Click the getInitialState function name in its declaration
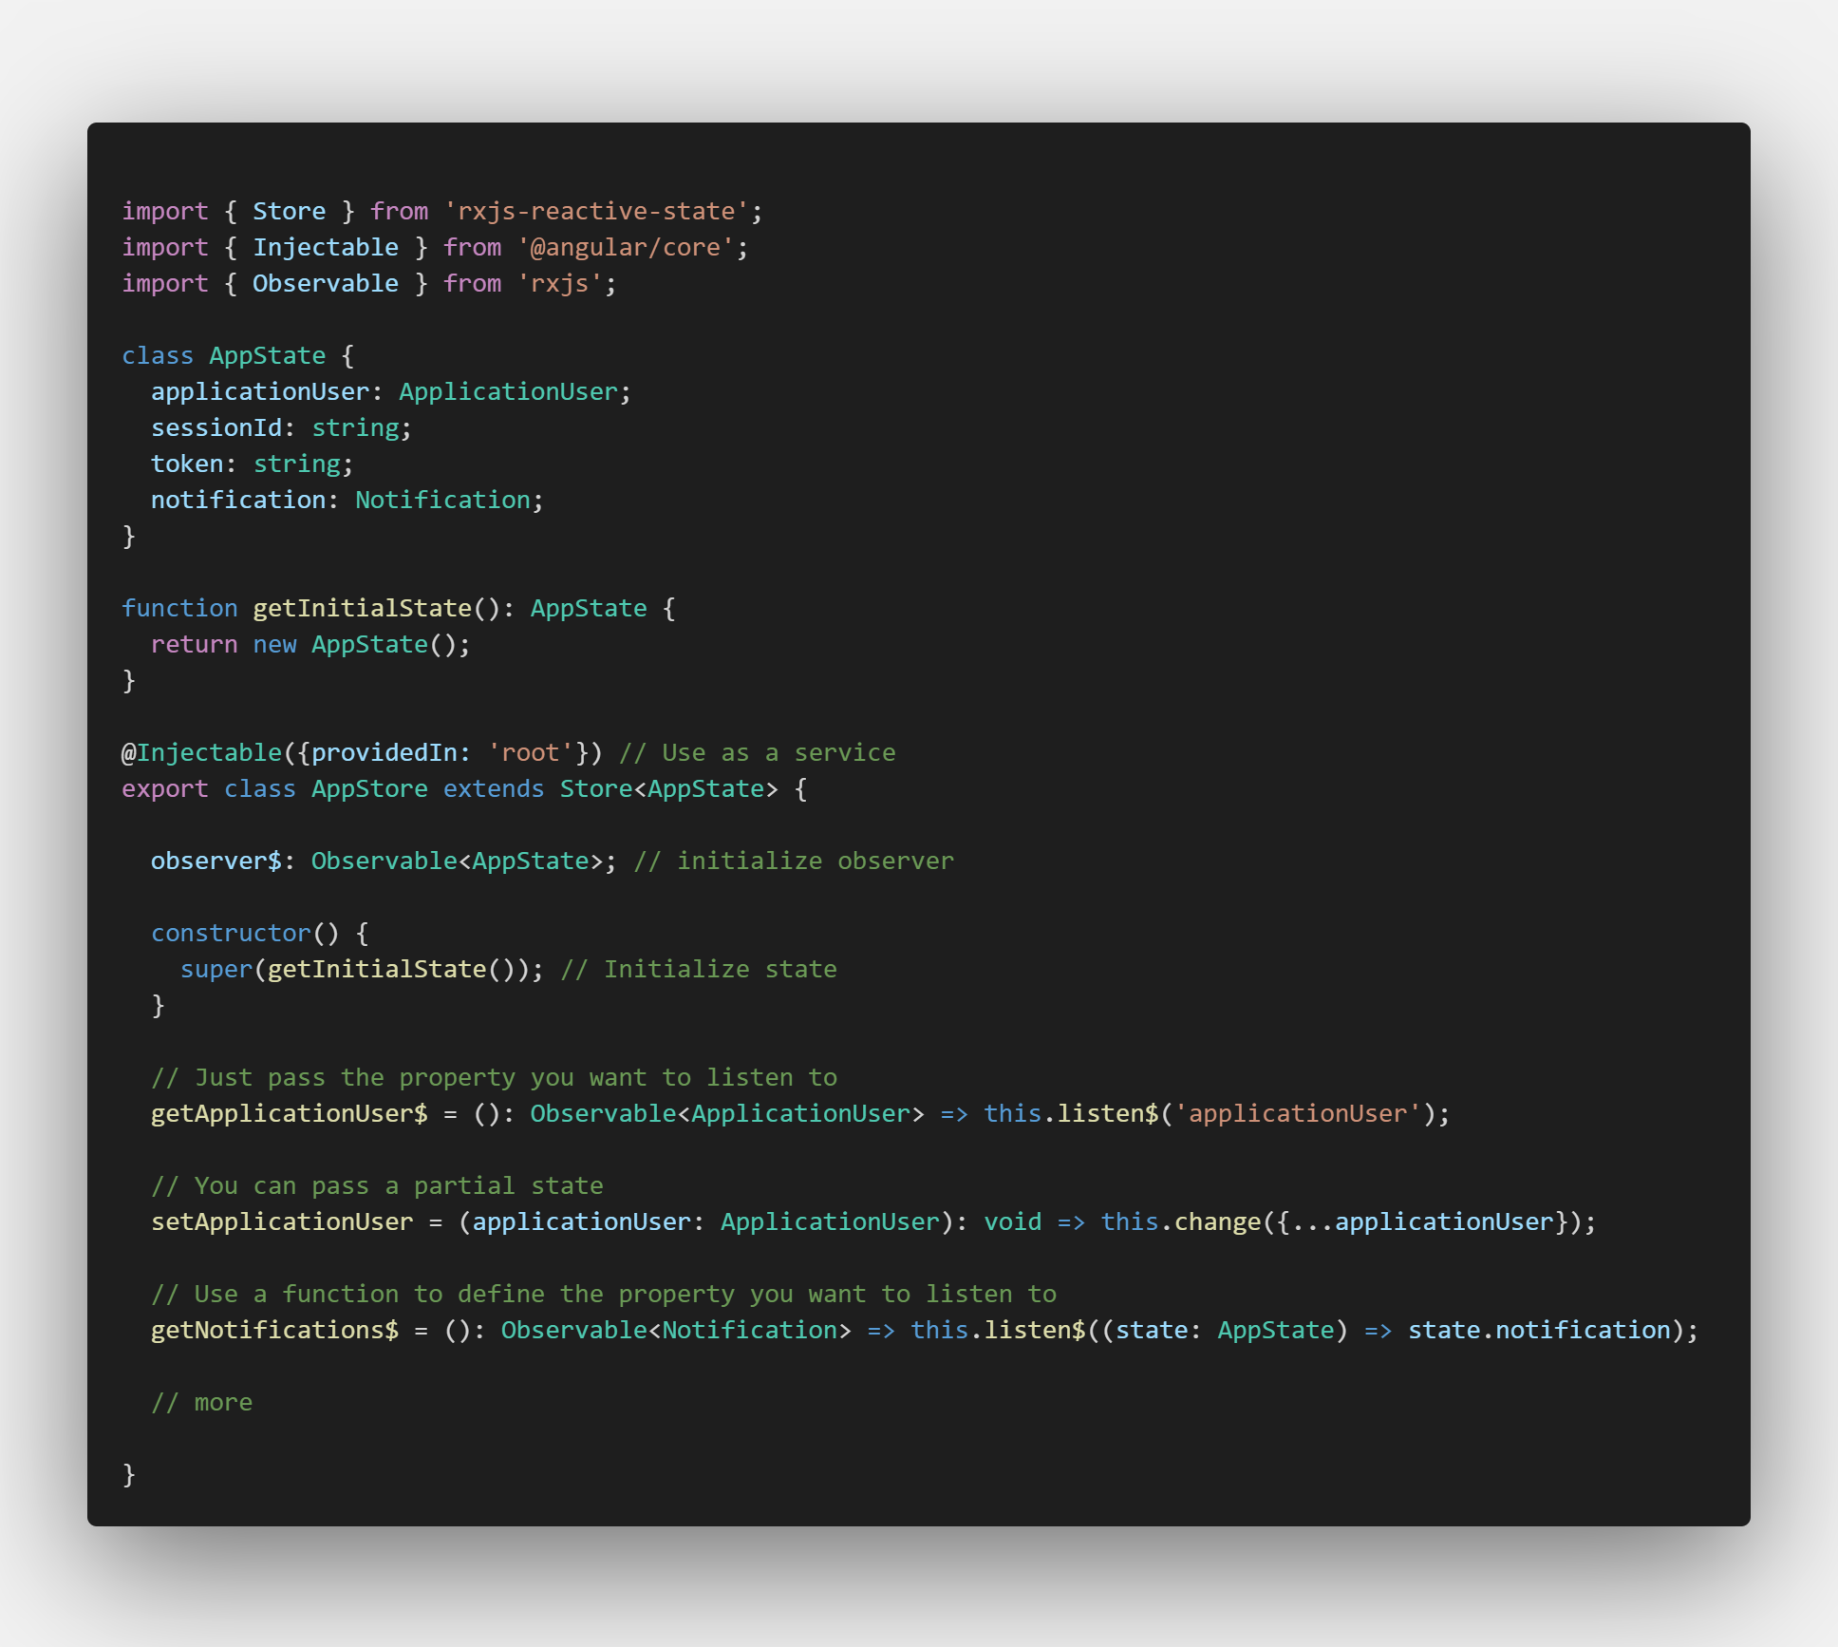This screenshot has height=1647, width=1838. 362,608
